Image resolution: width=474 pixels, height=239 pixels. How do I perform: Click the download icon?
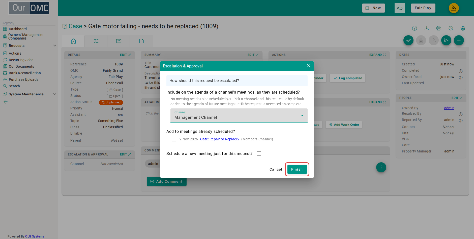tap(427, 28)
